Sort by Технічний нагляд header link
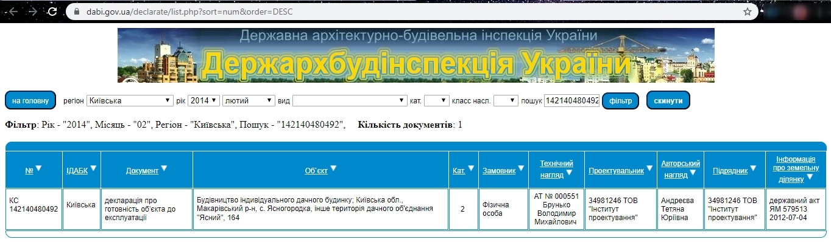Image resolution: width=831 pixels, height=242 pixels. click(556, 170)
